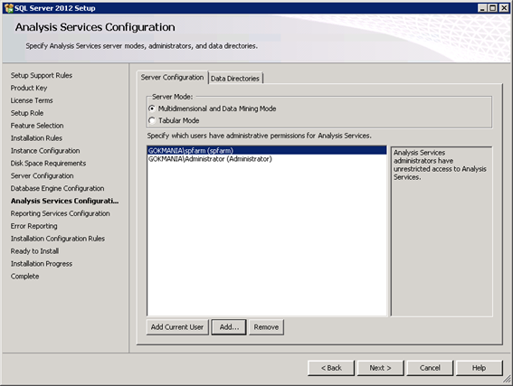The width and height of the screenshot is (513, 386).
Task: Click the Installation Rules step
Action: (x=36, y=138)
